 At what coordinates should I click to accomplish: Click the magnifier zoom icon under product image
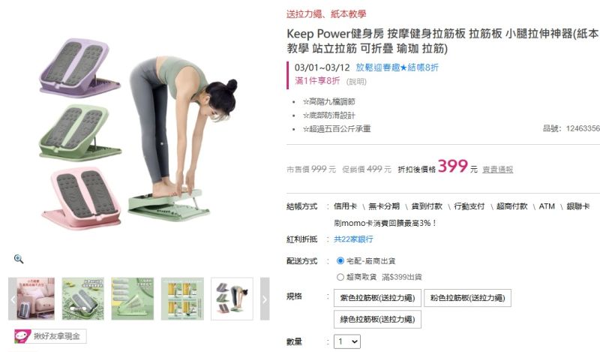(x=18, y=259)
